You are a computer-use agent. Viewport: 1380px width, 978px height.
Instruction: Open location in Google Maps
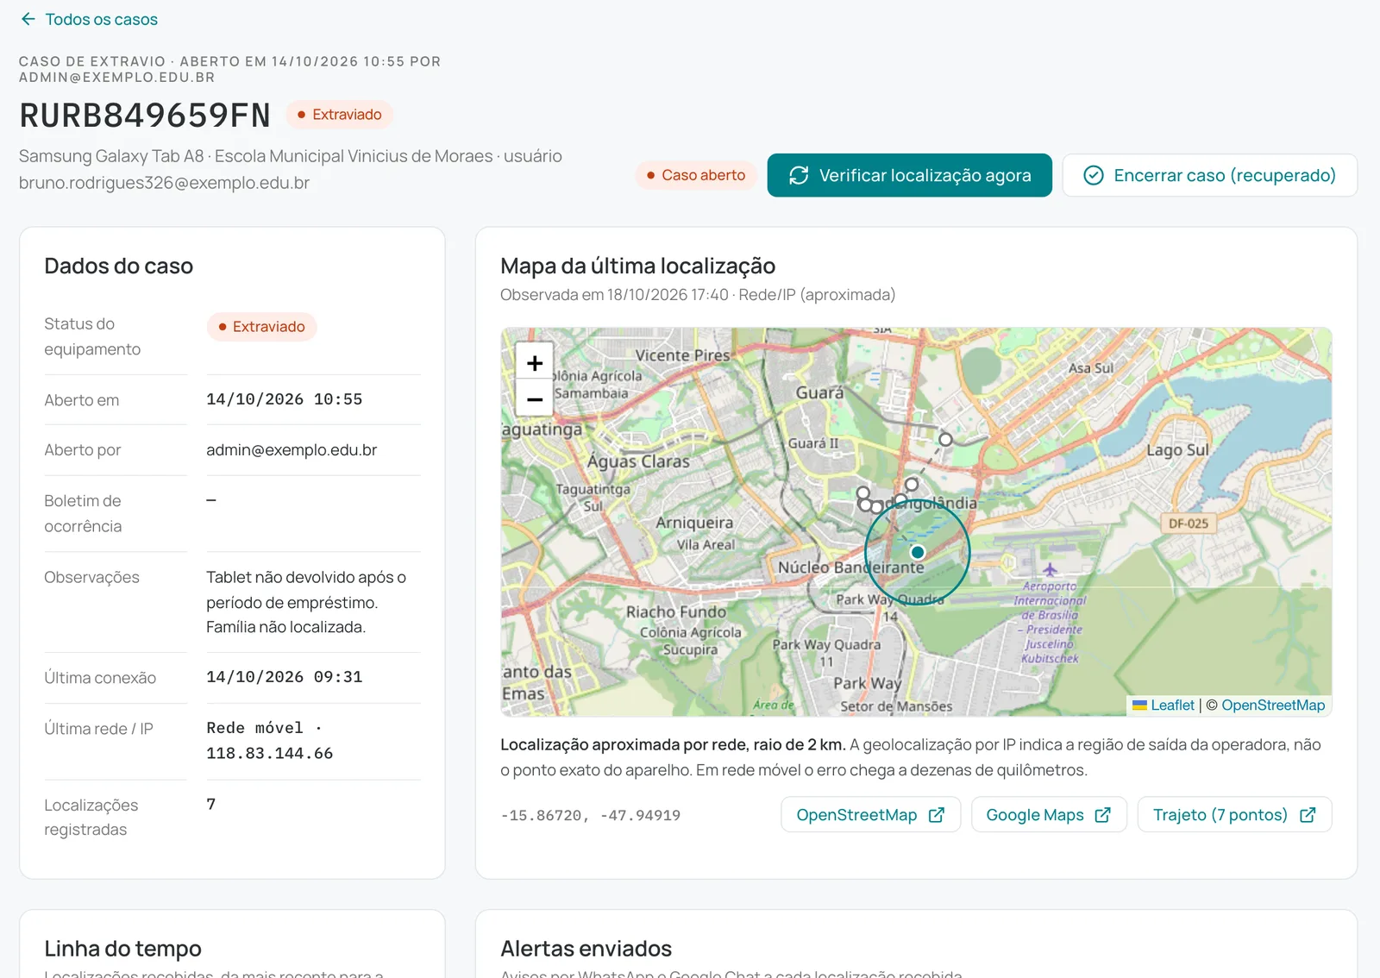tap(1049, 815)
